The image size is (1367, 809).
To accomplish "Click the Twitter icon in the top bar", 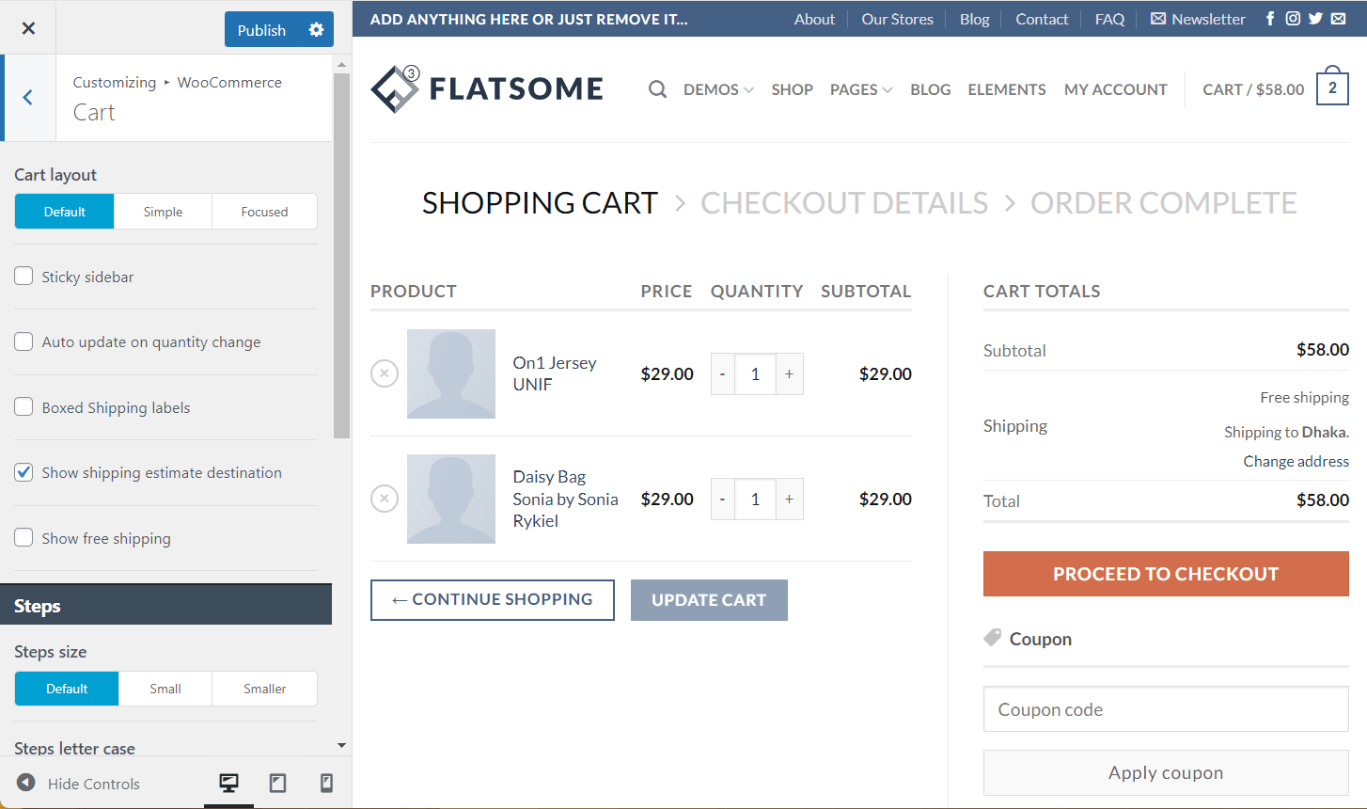I will tap(1315, 18).
